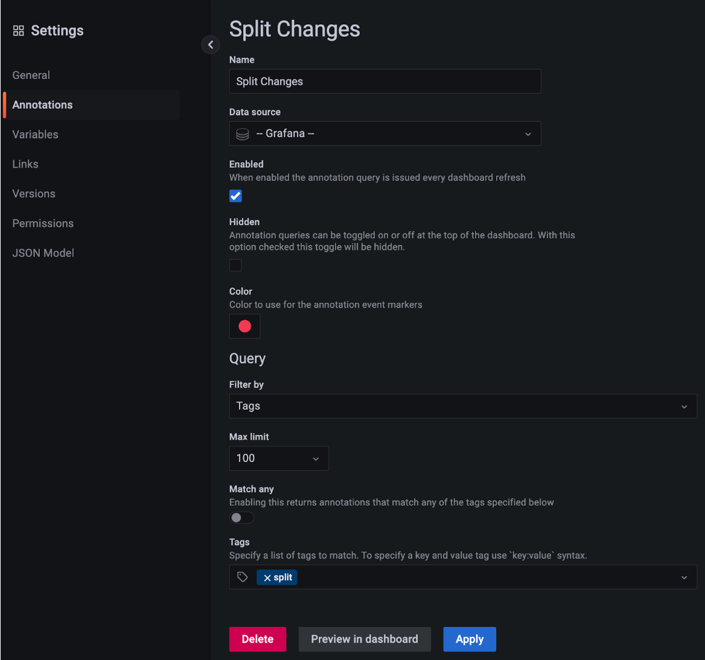Viewport: 705px width, 660px height.
Task: Remove the split tag with its X
Action: click(x=267, y=578)
